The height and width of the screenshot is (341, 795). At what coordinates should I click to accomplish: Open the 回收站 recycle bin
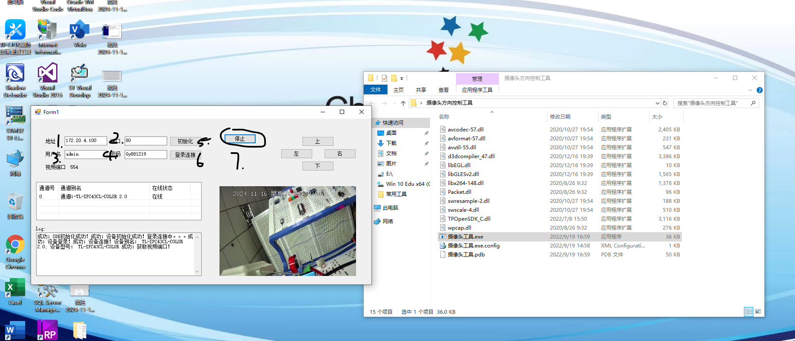pos(15,206)
